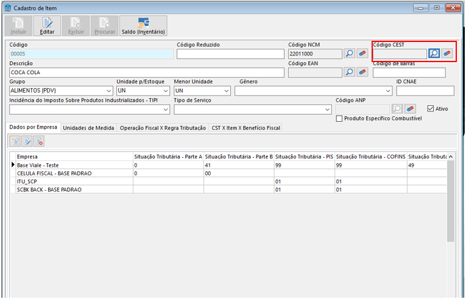Clear Código ANP with eraser icon
The height and width of the screenshot is (302, 466).
(410, 109)
